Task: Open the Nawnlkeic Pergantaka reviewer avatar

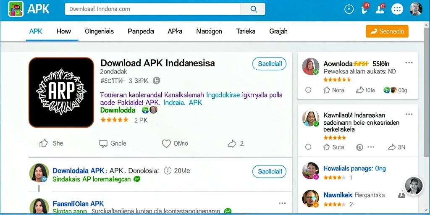Action: tap(310, 198)
